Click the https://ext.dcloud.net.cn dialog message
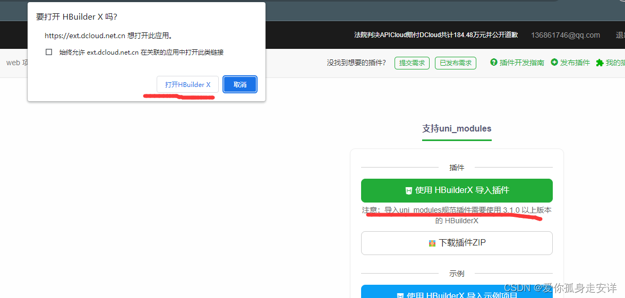The width and height of the screenshot is (625, 298). click(108, 36)
